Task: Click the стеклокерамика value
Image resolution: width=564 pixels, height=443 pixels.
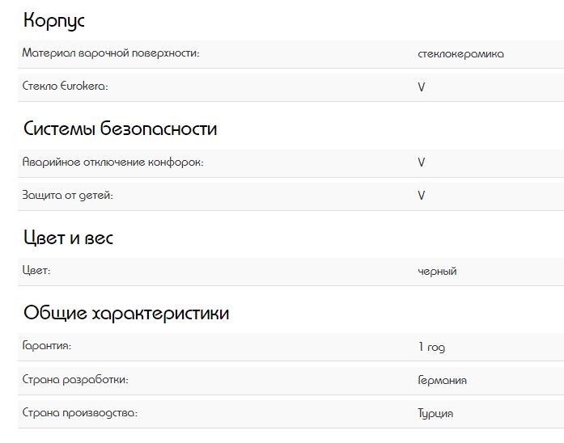Action: [460, 54]
